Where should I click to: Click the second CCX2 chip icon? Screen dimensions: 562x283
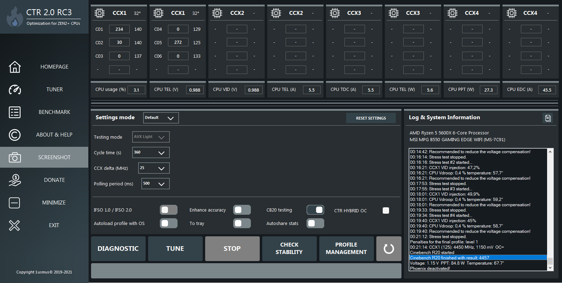pos(276,13)
